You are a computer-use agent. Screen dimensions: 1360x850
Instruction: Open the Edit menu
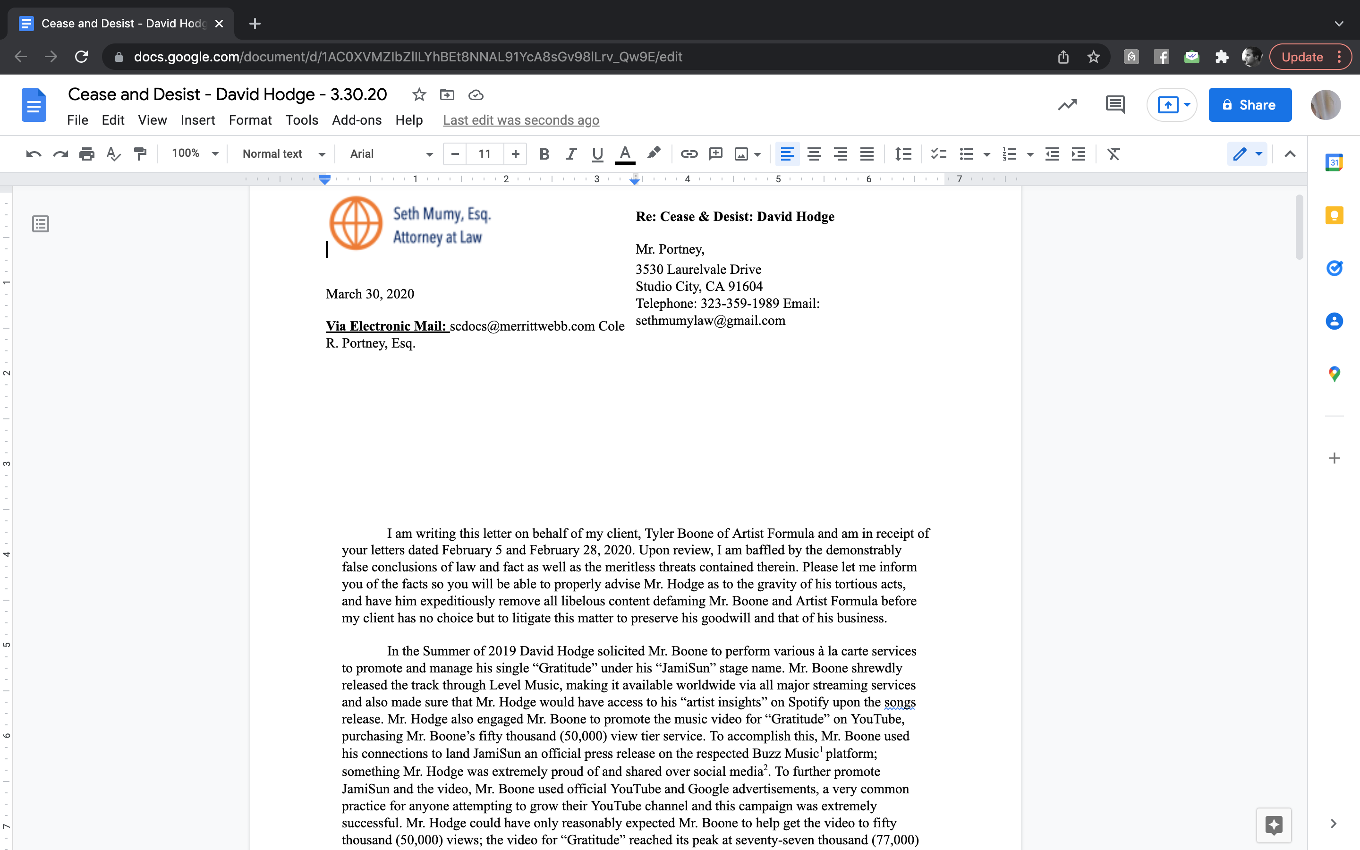[113, 120]
